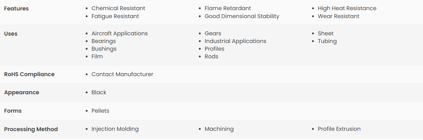The height and width of the screenshot is (140, 423).
Task: Click Machining processing method
Action: (x=219, y=129)
